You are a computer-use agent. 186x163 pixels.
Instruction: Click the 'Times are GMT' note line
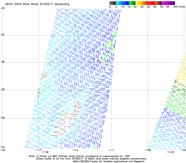[79, 156]
